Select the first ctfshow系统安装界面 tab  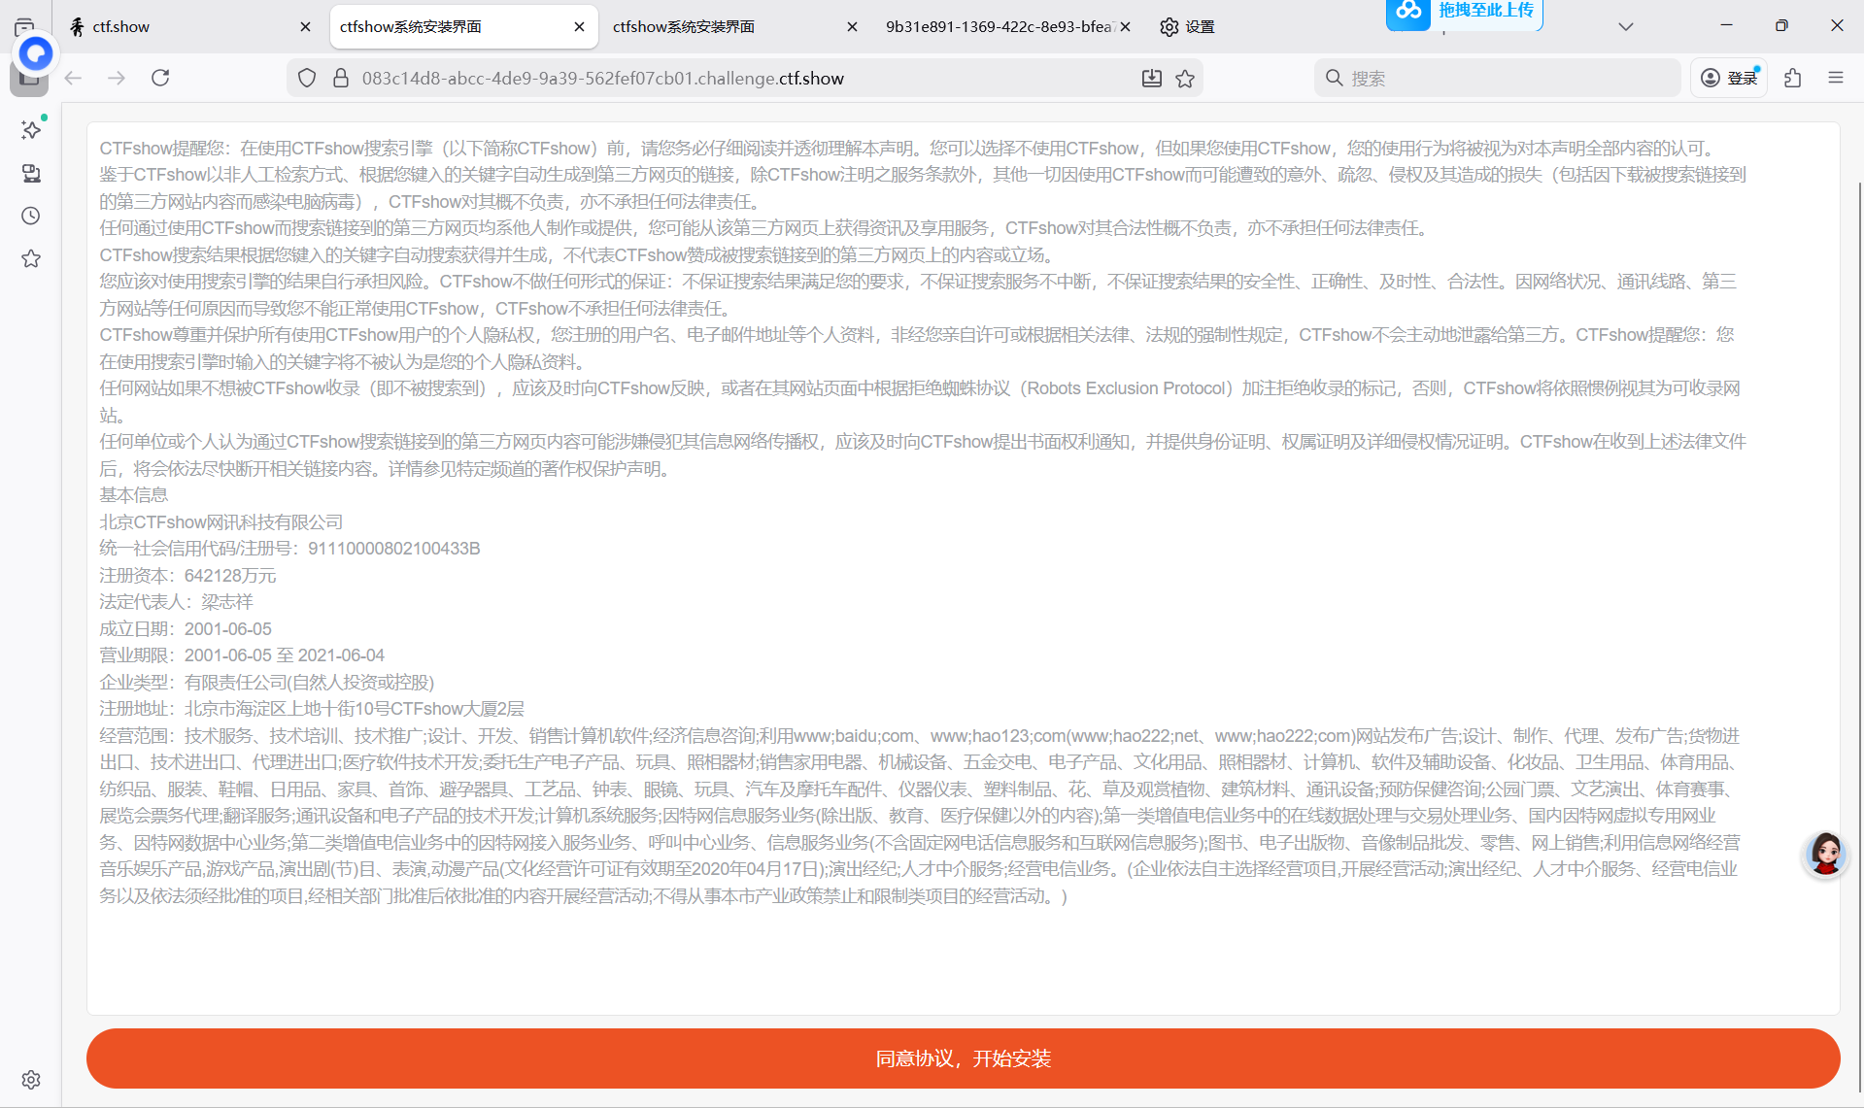[x=463, y=26]
